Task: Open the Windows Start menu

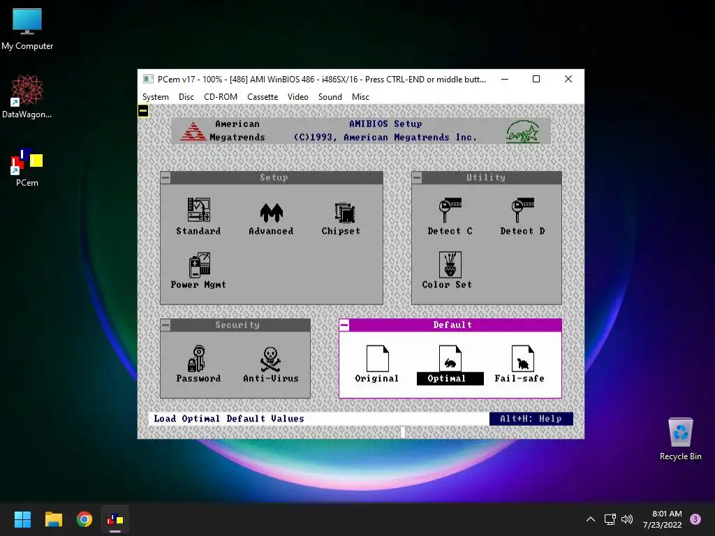Action: click(22, 519)
